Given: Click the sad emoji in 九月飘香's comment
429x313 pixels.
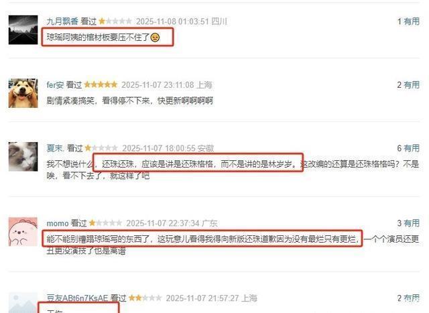Looking at the screenshot, I should point(155,38).
